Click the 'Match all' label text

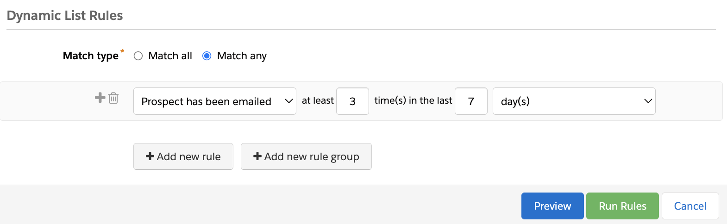[170, 56]
